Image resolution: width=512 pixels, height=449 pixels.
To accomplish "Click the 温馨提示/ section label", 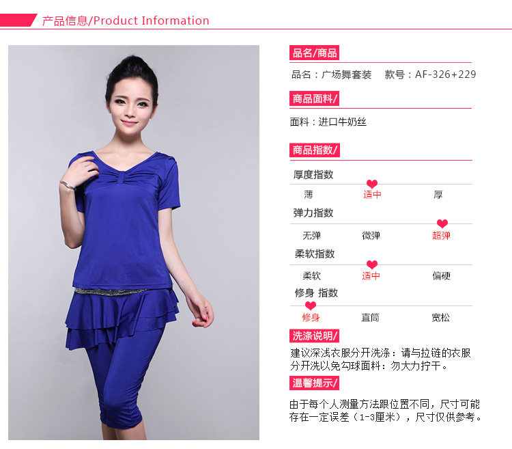I will point(314,383).
